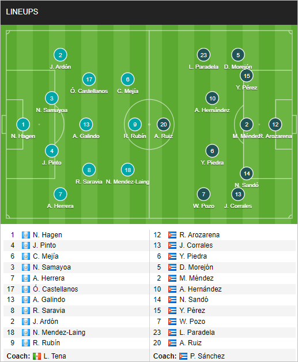Click N. Mendez-Laing's number 18 pitch marker
Screen dimensions: 298x362
coord(128,170)
